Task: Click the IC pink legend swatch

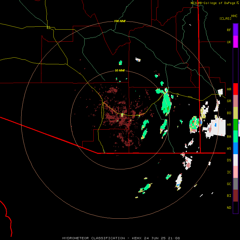Action: click(x=235, y=172)
